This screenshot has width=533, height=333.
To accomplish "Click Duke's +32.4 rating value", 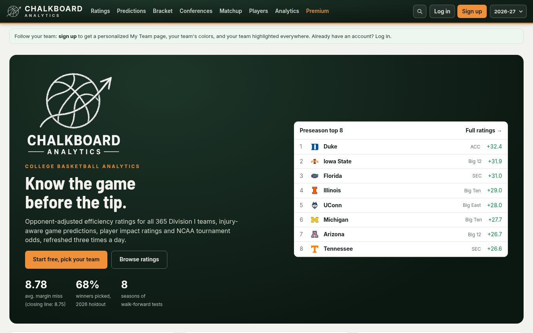I will point(494,147).
